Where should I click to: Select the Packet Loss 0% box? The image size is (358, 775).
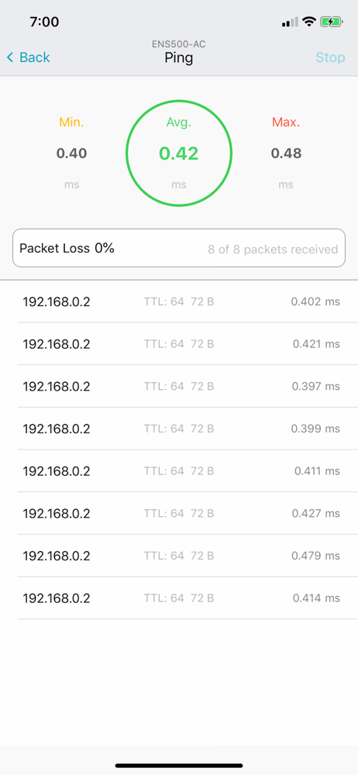click(179, 248)
